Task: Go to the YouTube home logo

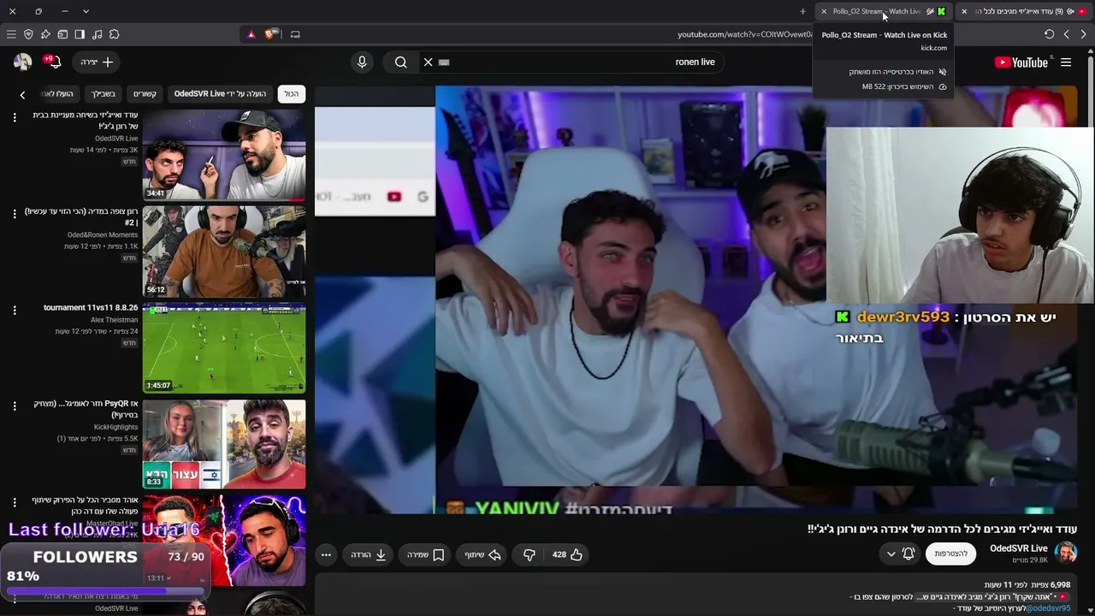Action: 1021,62
